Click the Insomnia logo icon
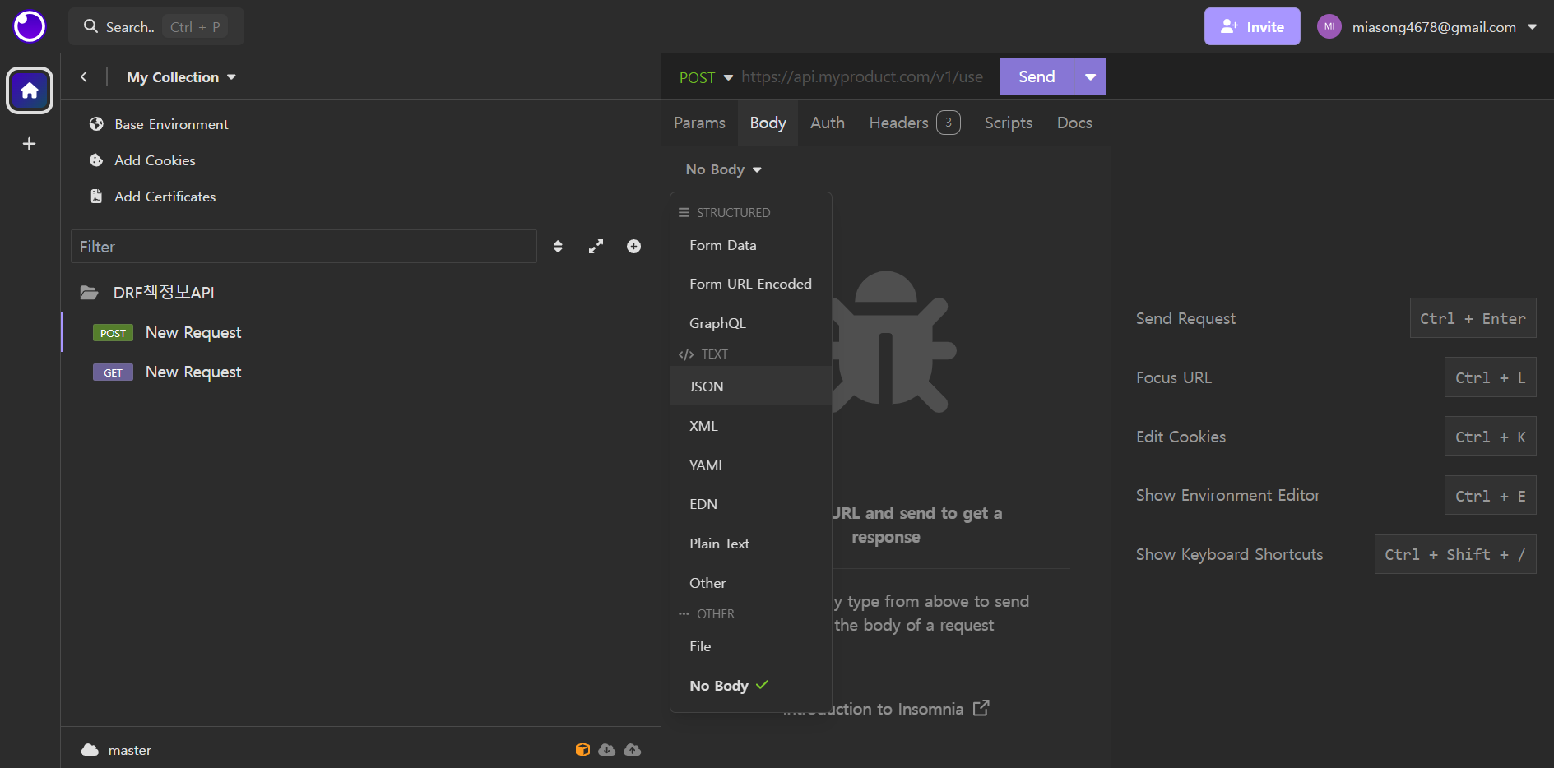Image resolution: width=1554 pixels, height=768 pixels. point(30,26)
